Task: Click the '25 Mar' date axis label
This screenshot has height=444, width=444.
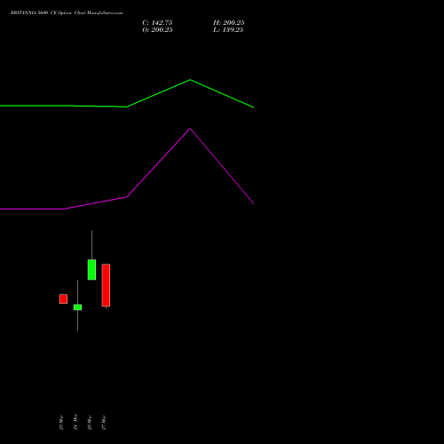Action: [x=90, y=423]
